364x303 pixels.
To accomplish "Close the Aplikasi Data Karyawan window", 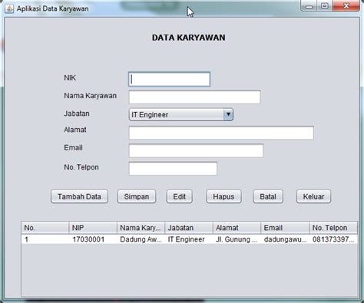I will pos(346,6).
